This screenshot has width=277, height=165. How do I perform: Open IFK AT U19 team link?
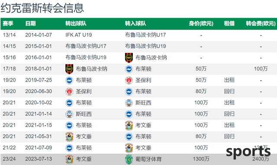[79, 35]
